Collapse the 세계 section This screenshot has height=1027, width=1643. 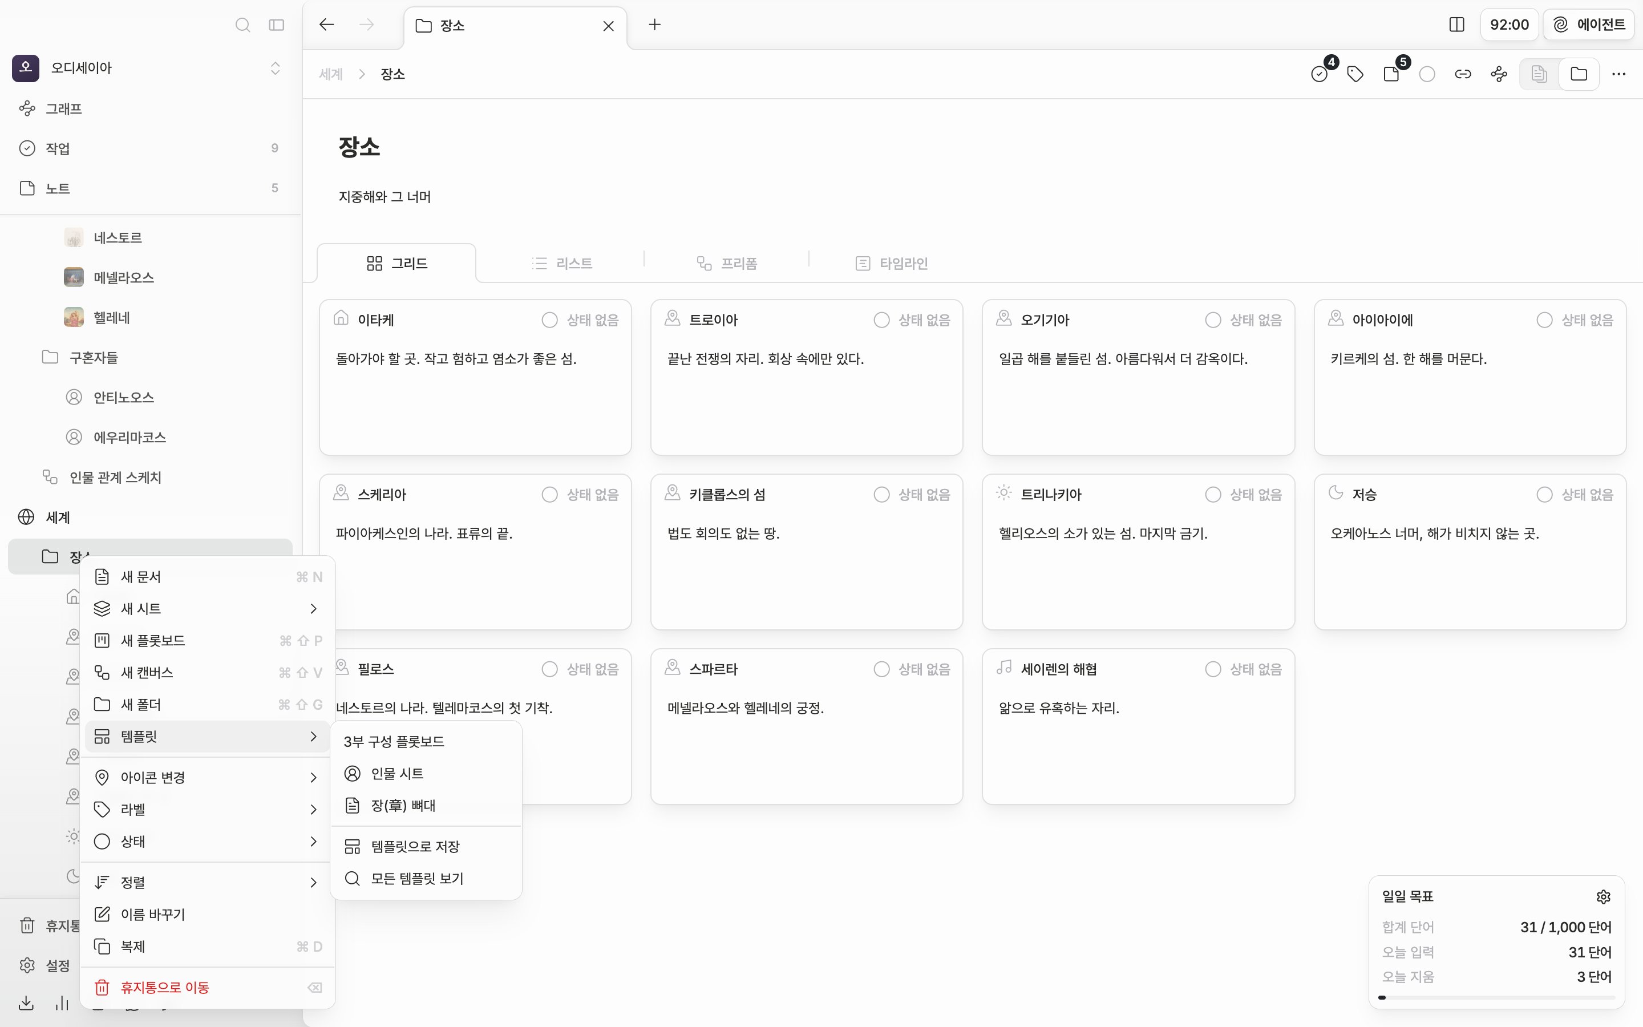pos(149,517)
